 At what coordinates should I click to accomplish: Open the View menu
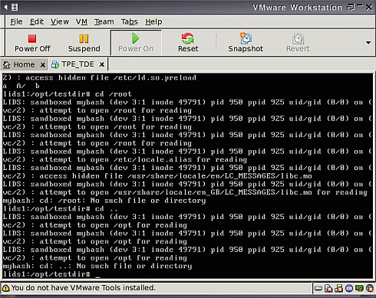tap(60, 21)
